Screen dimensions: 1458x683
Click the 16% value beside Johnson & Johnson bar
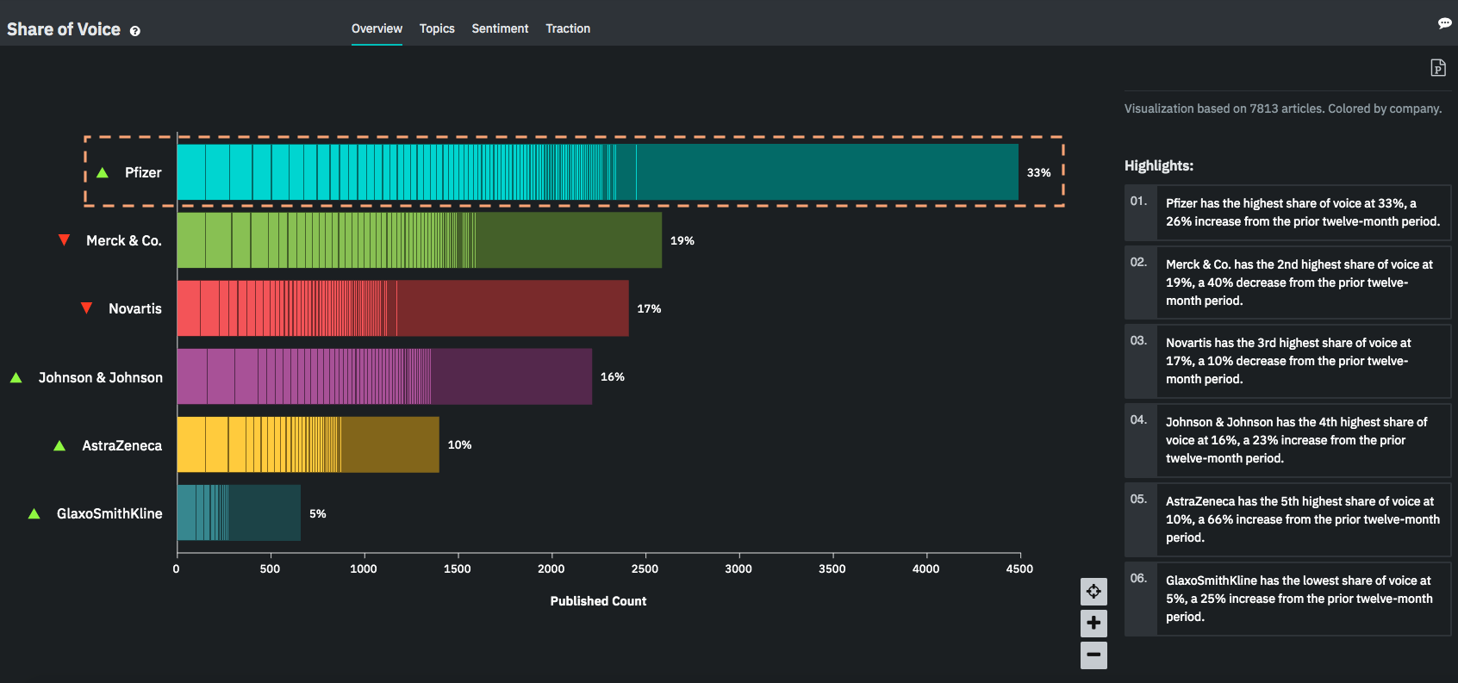[613, 376]
